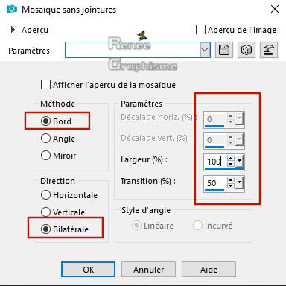Close the Mosaïque sans jointures dialog

pos(275,9)
